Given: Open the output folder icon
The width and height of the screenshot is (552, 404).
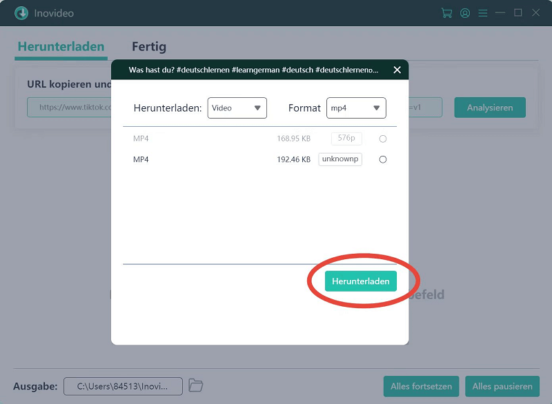Looking at the screenshot, I should [196, 385].
